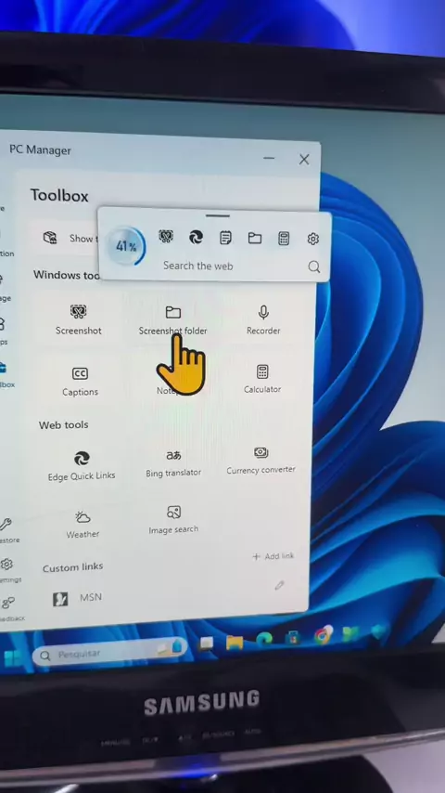Click the 'Toolbox' title
Viewport: 445px width, 793px height.
[x=59, y=196]
